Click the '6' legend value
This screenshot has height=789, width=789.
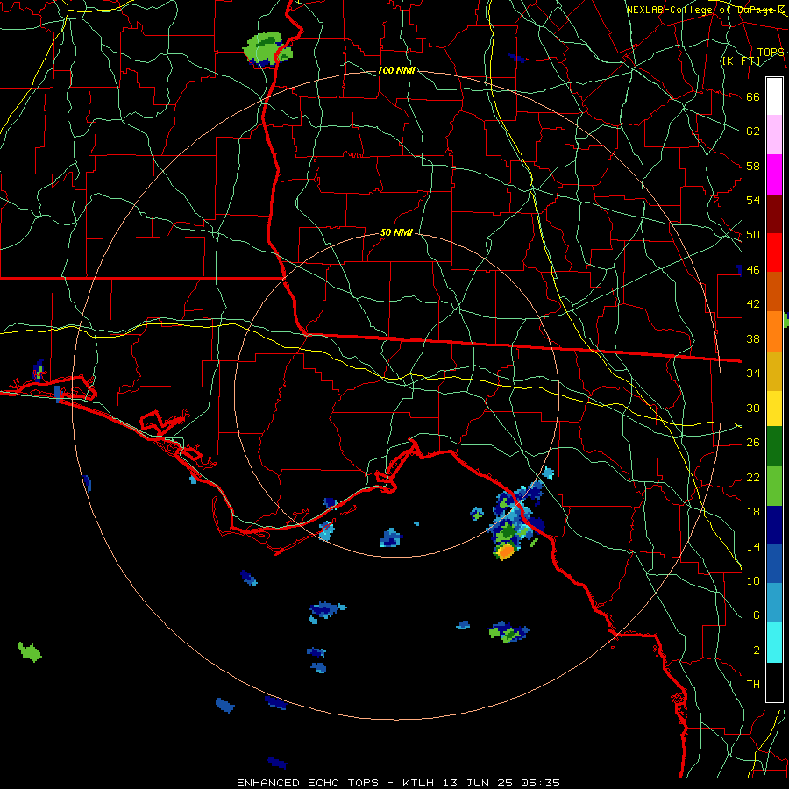[x=756, y=615]
